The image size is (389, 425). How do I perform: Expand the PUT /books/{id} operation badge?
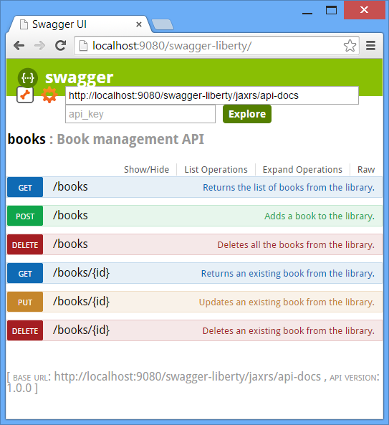(25, 302)
